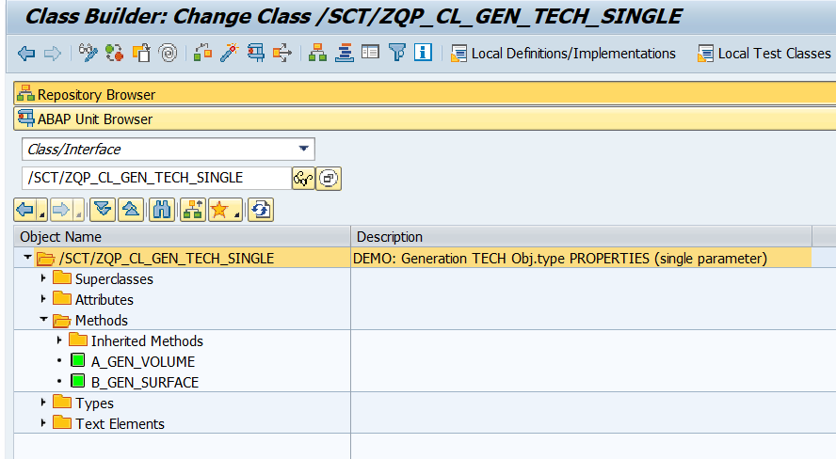Collapse the Methods folder node
Viewport: 836px width, 459px height.
point(43,320)
